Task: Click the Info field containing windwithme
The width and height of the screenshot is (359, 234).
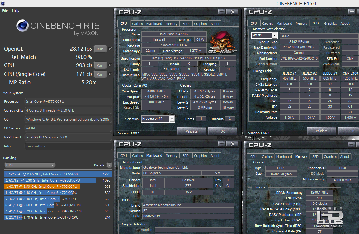Action: (68, 146)
